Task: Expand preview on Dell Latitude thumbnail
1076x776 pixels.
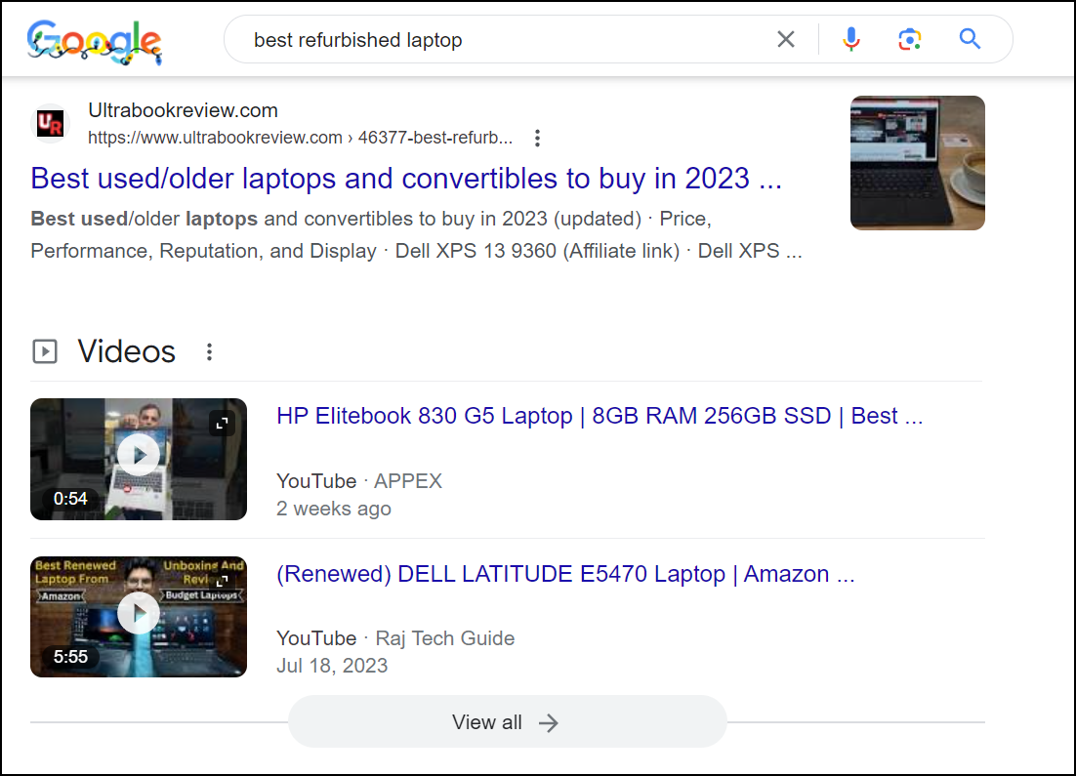Action: pos(222,582)
